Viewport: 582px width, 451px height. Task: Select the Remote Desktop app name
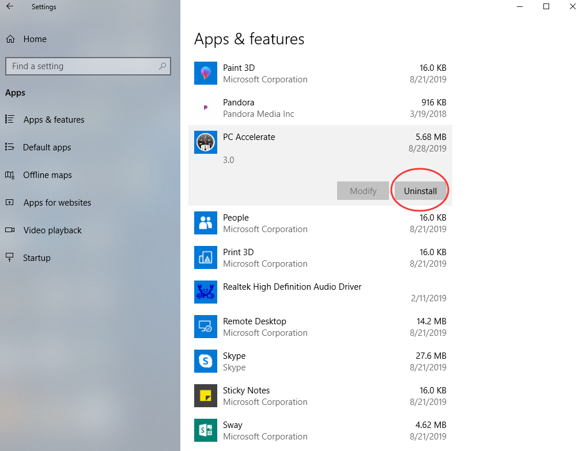coord(255,321)
